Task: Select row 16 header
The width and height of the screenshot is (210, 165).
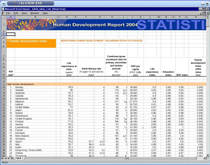Action: [x=4, y=87]
